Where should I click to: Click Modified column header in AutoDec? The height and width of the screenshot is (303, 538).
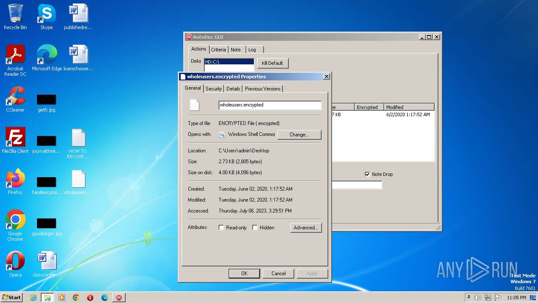tap(409, 107)
